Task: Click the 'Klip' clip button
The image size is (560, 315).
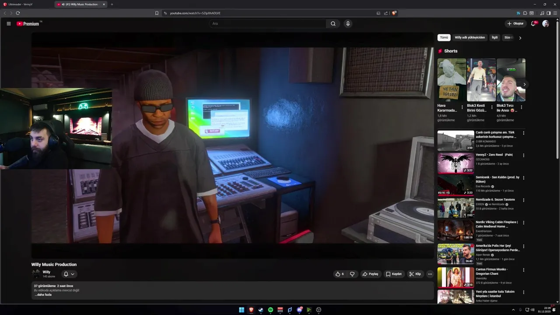Action: (415, 274)
